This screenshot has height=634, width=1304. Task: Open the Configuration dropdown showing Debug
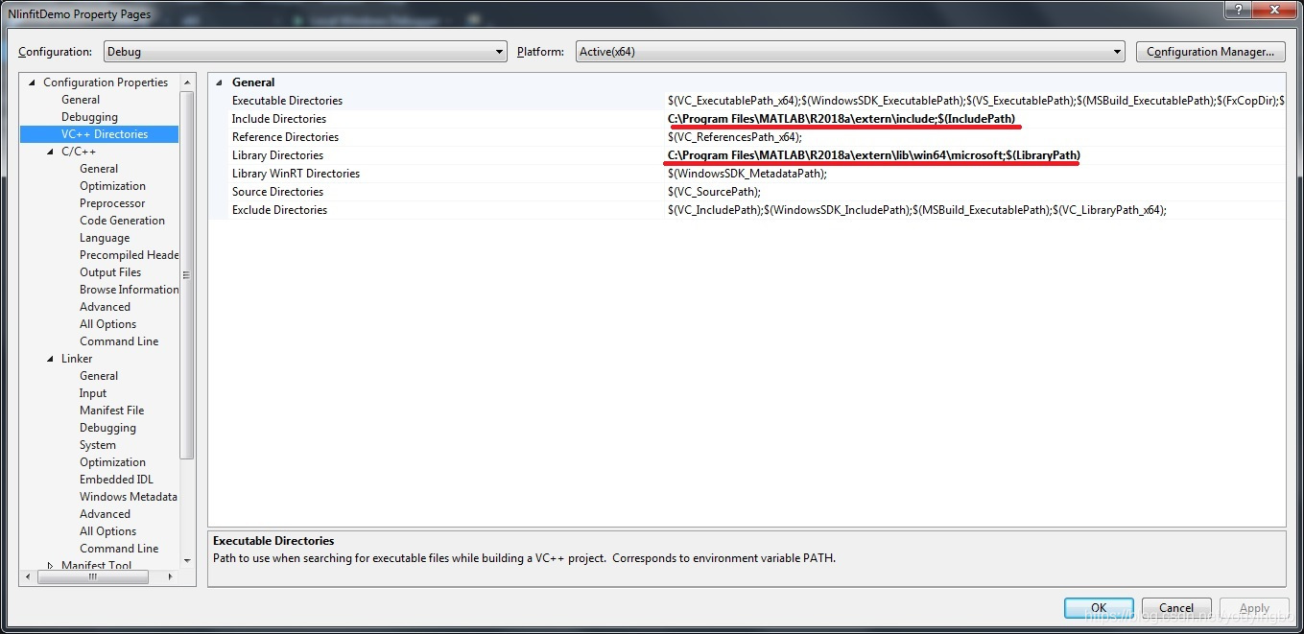click(x=305, y=52)
